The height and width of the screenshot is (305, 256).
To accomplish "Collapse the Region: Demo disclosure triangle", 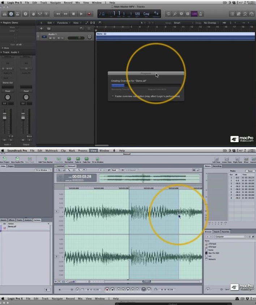I will 1,23.
